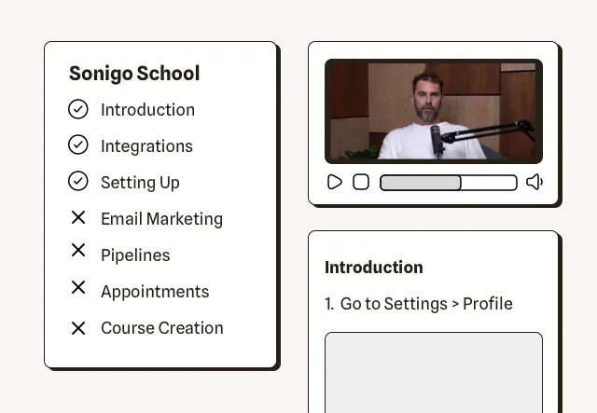Click the X icon next to Email Marketing
Viewport: 597px width, 413px height.
pyautogui.click(x=78, y=218)
